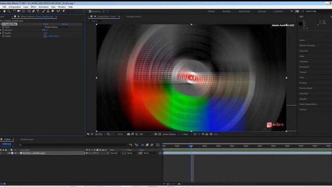Toggle transparency grid in viewer bar
The height and width of the screenshot is (187, 332).
coord(160,134)
